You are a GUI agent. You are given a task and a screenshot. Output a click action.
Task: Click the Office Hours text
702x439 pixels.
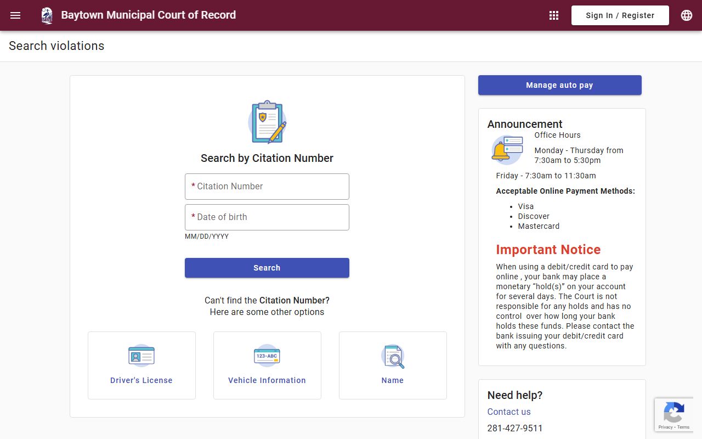(557, 135)
